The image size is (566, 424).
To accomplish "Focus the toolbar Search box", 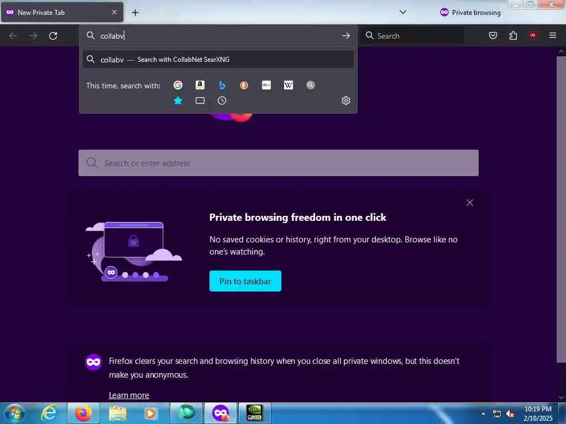I will tap(412, 36).
